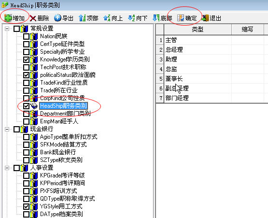268x218 pixels.
Task: Select the QDType职称取得方式 tree item
Action: click(x=67, y=199)
